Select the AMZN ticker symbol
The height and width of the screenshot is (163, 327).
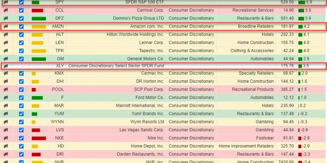[x=58, y=26]
